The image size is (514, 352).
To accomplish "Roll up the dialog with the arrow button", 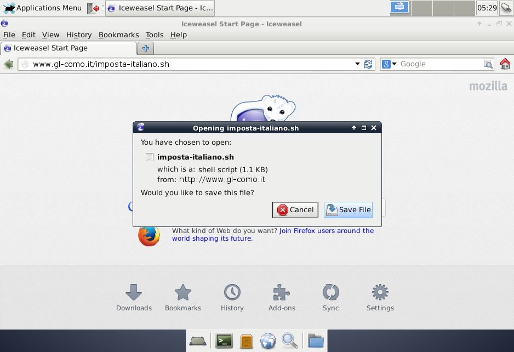I will (353, 128).
